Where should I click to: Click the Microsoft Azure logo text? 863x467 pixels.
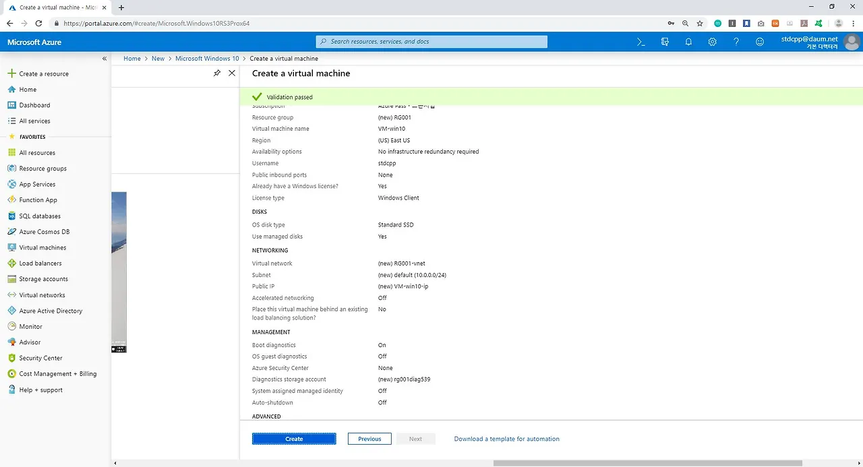[x=34, y=42]
